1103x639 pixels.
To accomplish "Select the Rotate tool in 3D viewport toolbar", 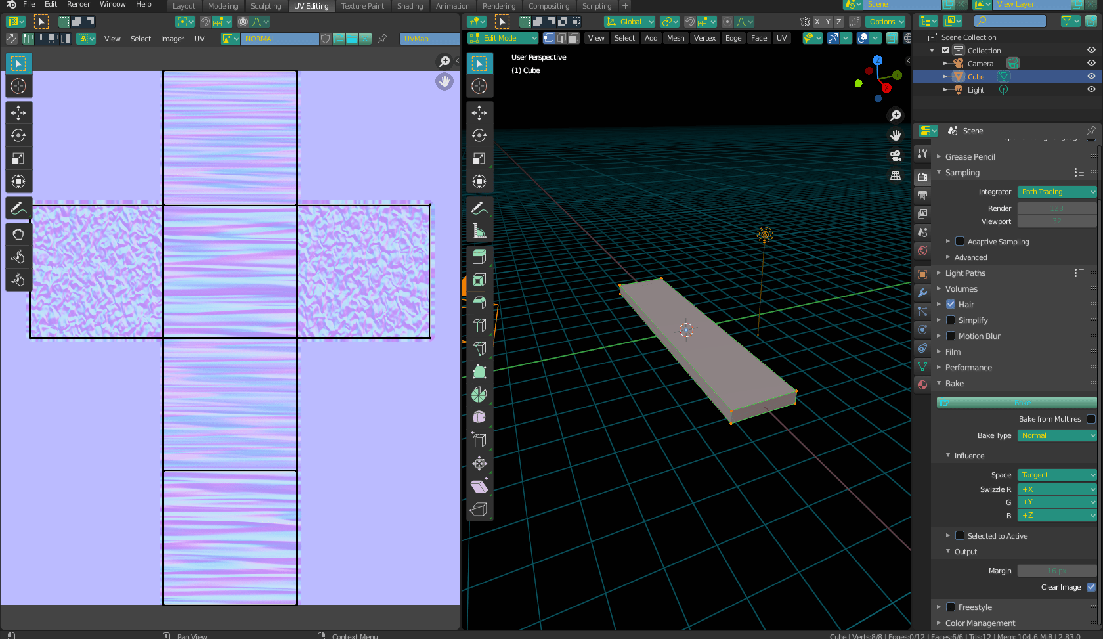I will [x=479, y=136].
